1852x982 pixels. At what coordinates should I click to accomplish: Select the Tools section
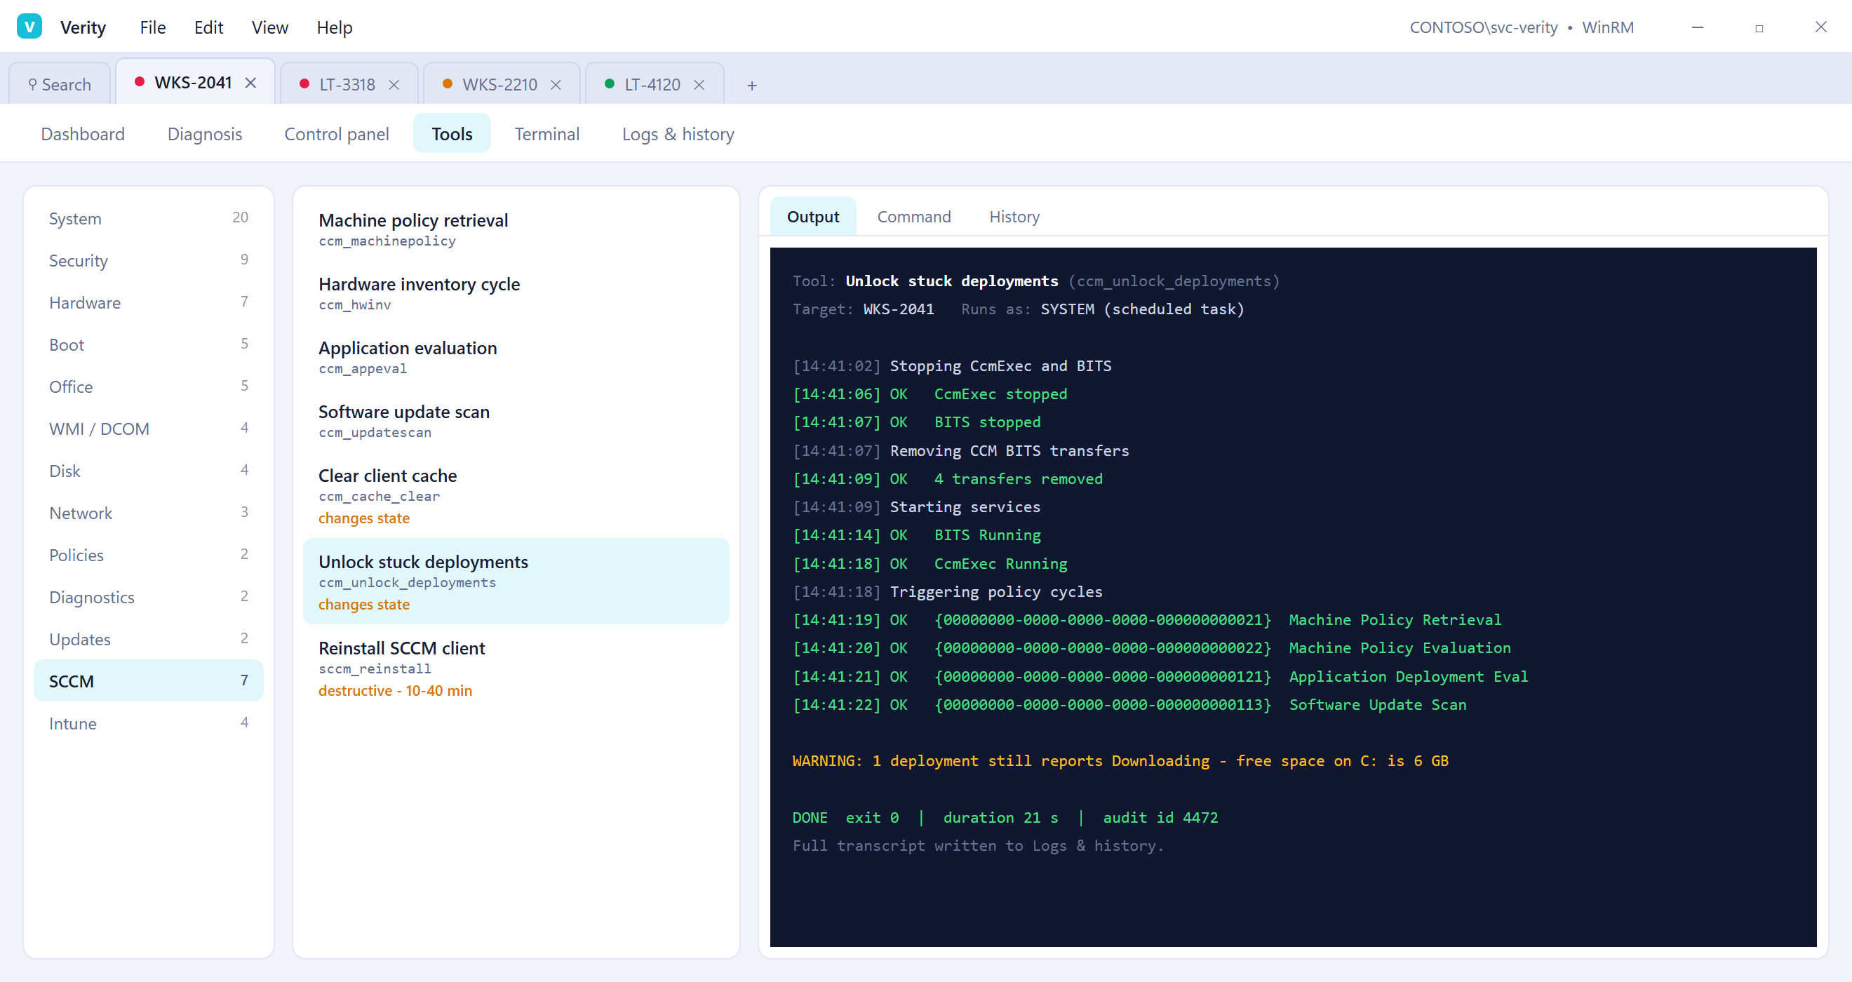pos(452,134)
